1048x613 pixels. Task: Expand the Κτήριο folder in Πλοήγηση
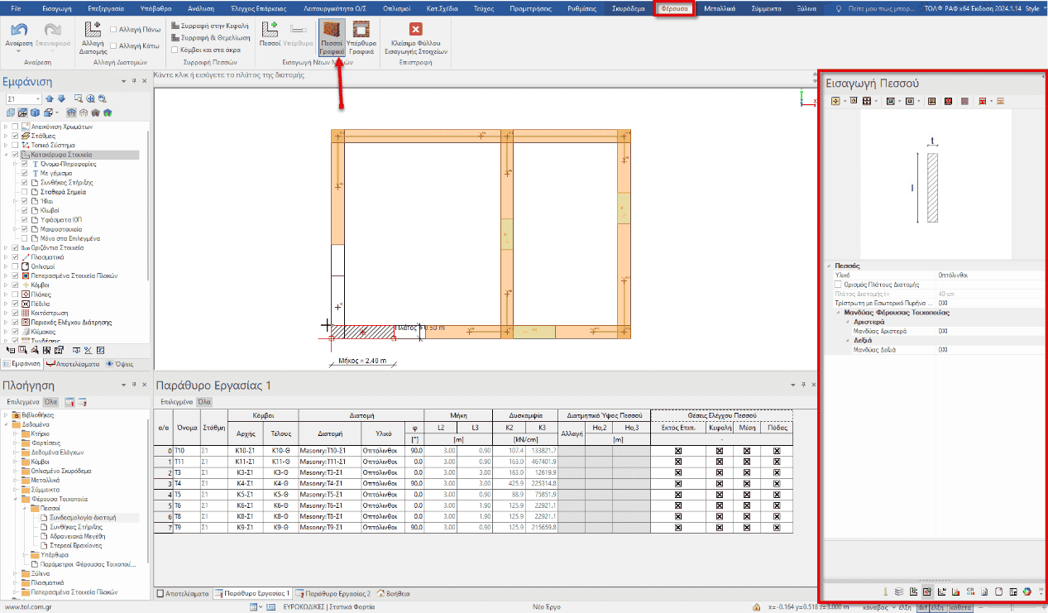pos(16,433)
